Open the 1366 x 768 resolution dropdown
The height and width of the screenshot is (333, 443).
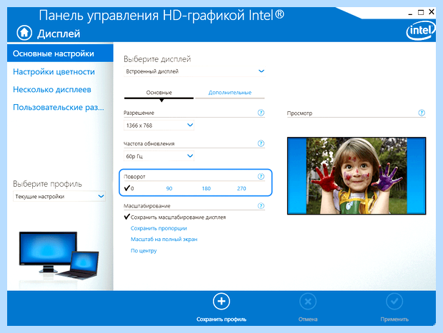[159, 125]
